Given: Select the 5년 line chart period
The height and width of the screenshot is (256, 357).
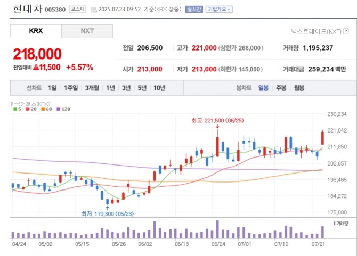Looking at the screenshot, I should point(142,88).
